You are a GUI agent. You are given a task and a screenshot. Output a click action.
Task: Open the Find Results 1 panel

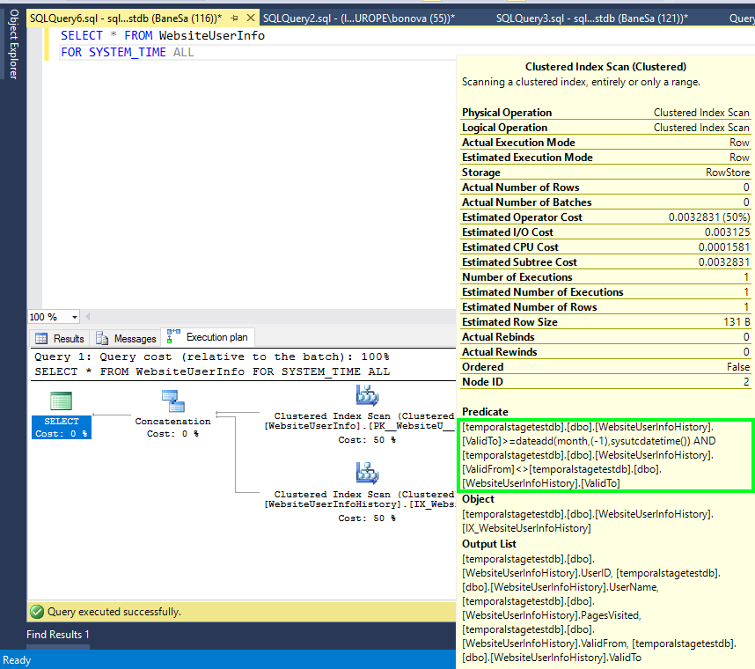[58, 635]
